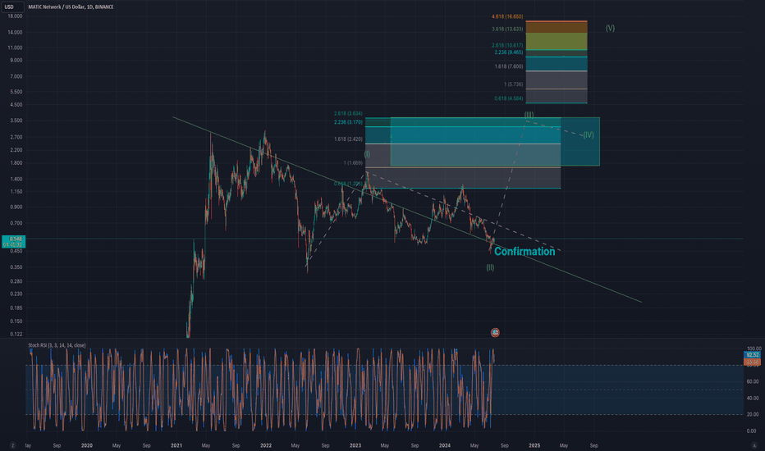Click the 2.618 (10.617) Fibonacci level label
The image size is (765, 451).
507,45
